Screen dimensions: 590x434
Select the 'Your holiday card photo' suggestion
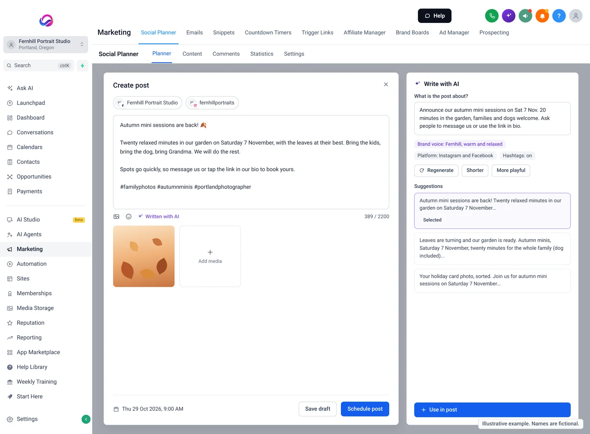point(492,280)
